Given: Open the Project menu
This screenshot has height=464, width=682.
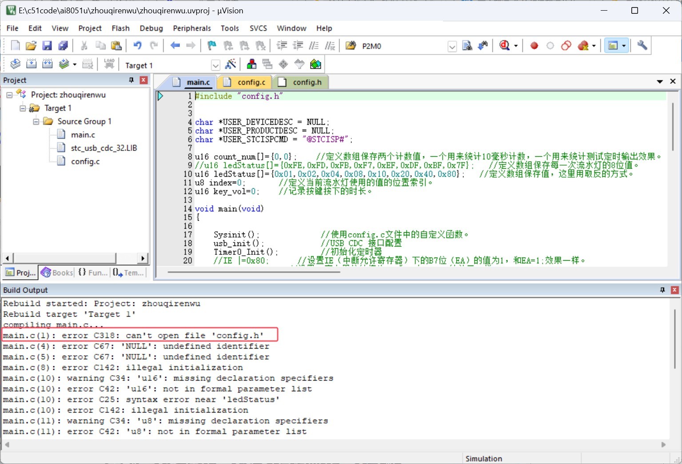Looking at the screenshot, I should pyautogui.click(x=90, y=28).
